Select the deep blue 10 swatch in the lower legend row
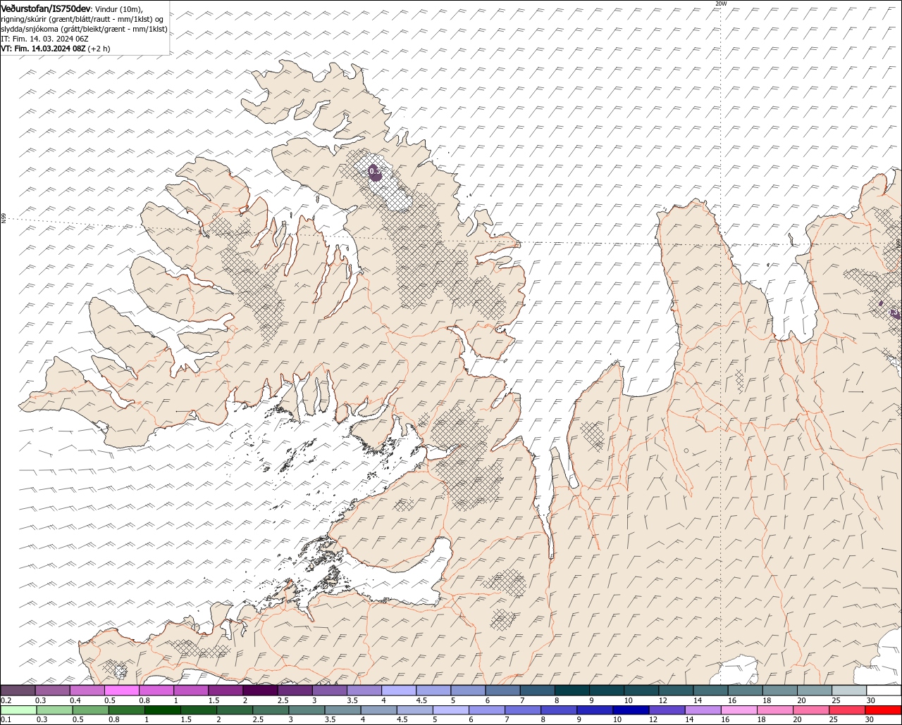The height and width of the screenshot is (725, 902). [x=631, y=710]
